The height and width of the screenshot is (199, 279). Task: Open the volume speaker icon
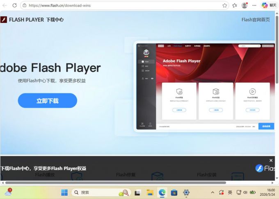[245, 192]
